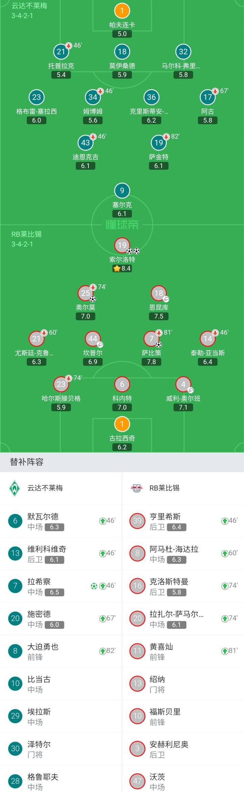Image resolution: width=244 pixels, height=792 pixels.
Task: Click Werder Bremen team crest icon
Action: (15, 488)
